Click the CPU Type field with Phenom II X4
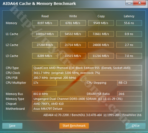 coord(87,68)
